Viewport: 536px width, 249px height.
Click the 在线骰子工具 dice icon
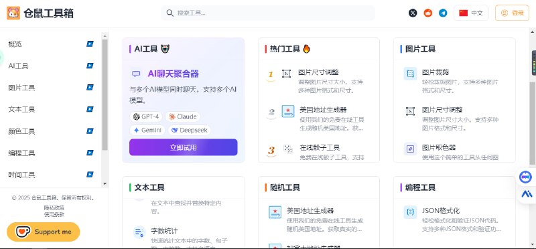click(x=288, y=149)
